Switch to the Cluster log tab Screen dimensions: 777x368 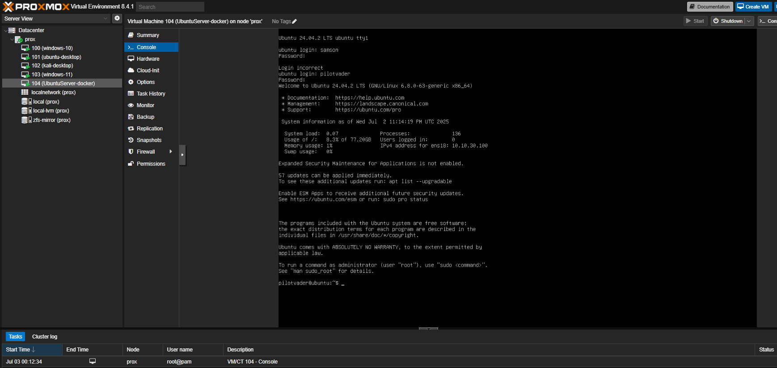tap(45, 337)
